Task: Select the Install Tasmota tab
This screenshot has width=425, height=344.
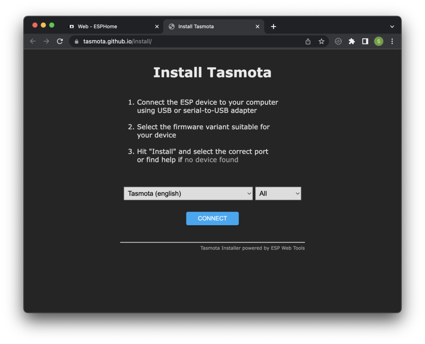Action: click(214, 27)
